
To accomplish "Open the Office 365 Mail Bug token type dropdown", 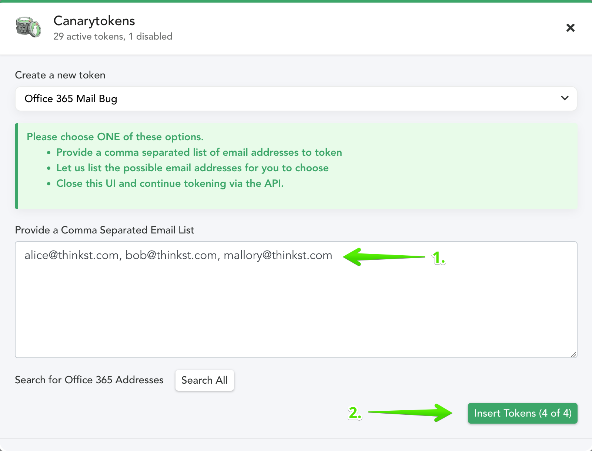I will [296, 98].
